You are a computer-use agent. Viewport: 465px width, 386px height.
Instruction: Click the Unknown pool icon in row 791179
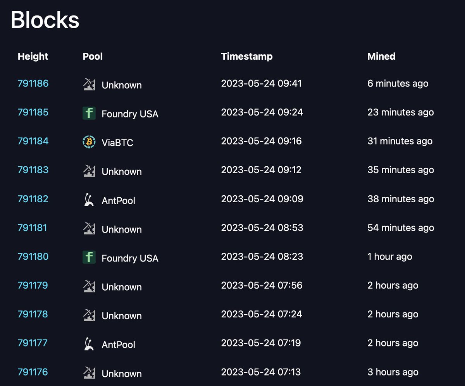89,286
